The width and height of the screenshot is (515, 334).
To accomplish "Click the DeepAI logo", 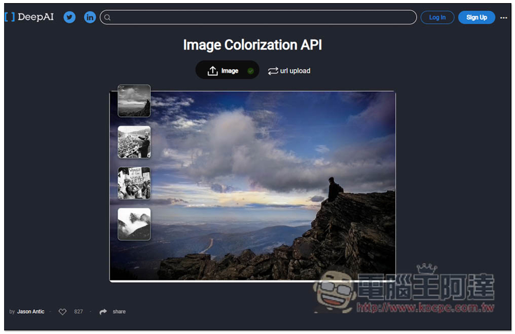I will 29,17.
